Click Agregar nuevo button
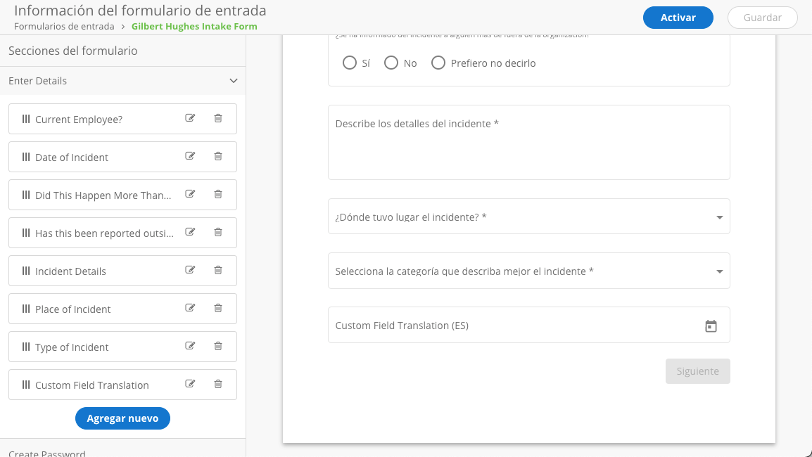 122,418
